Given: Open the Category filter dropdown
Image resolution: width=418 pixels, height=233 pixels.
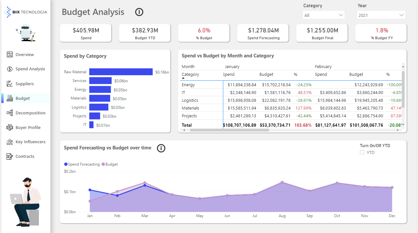Looking at the screenshot, I should (323, 15).
